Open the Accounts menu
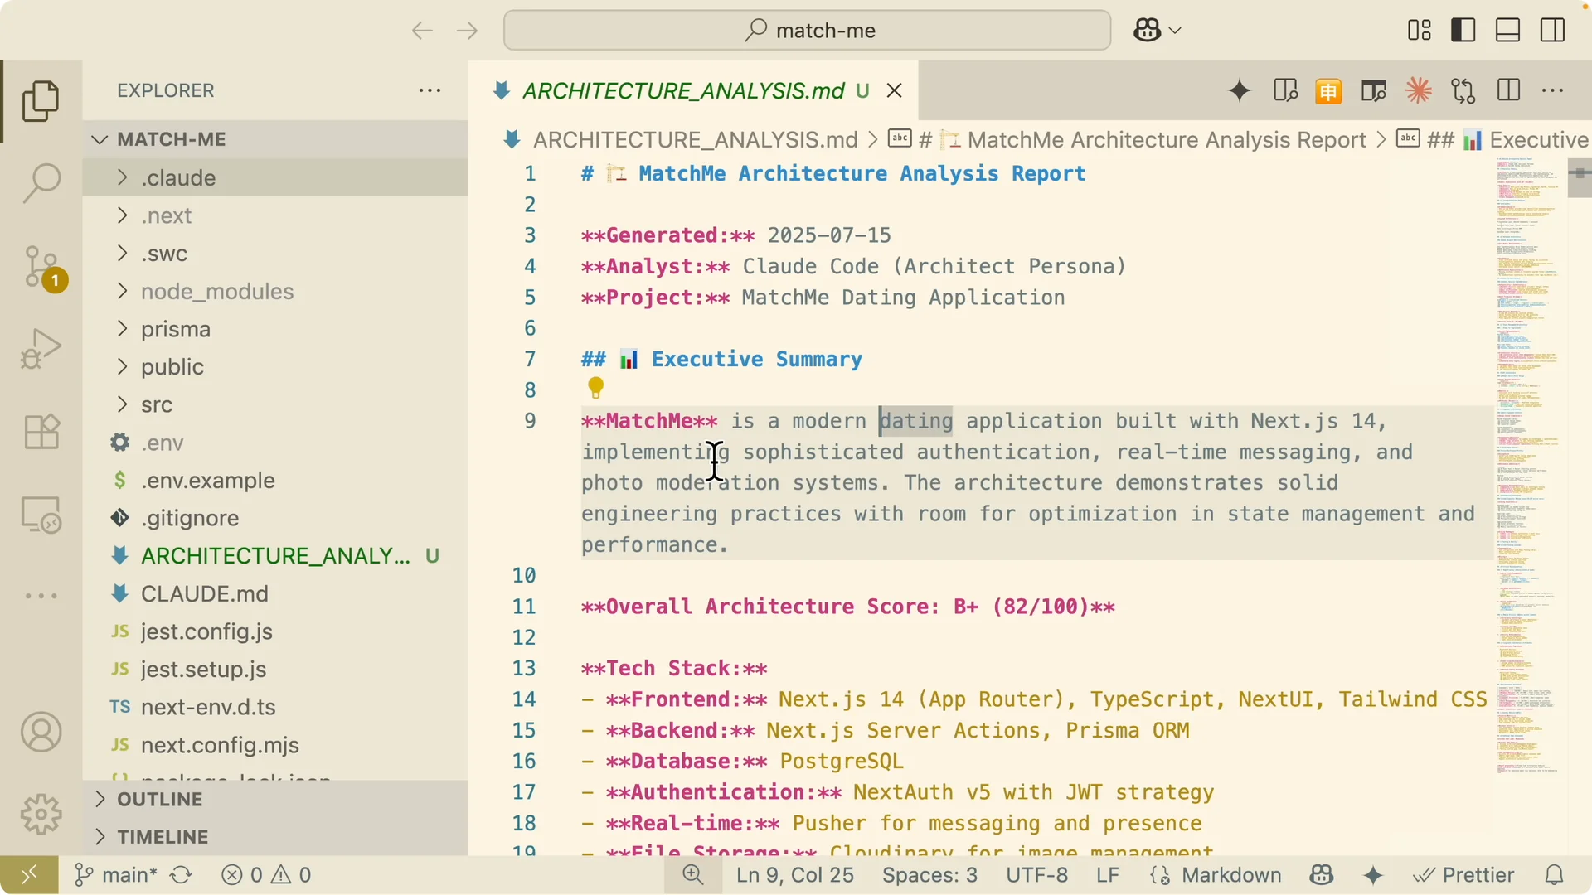1592x895 pixels. tap(41, 733)
